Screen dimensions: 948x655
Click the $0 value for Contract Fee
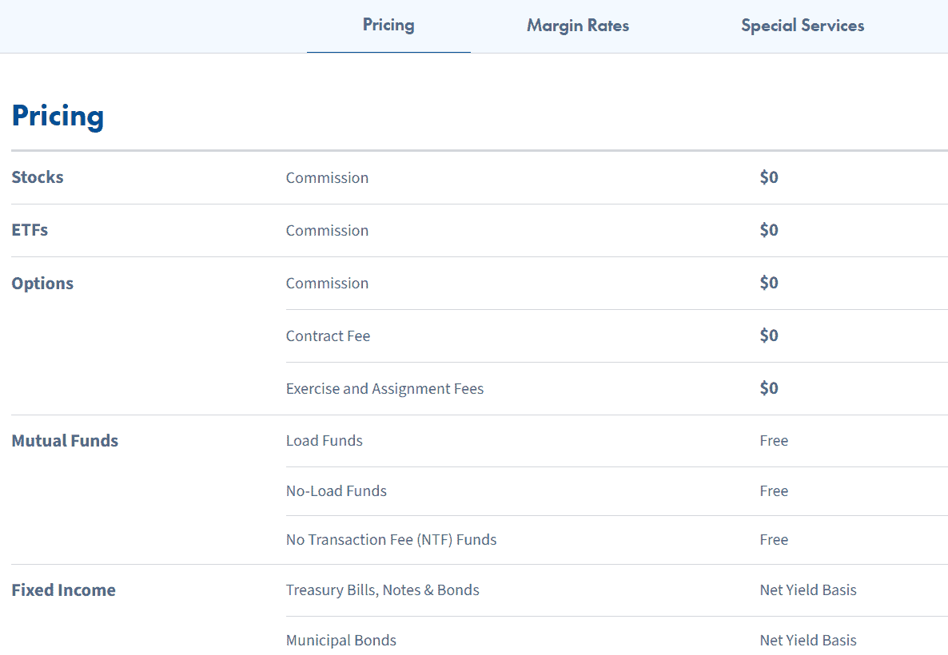pos(769,335)
